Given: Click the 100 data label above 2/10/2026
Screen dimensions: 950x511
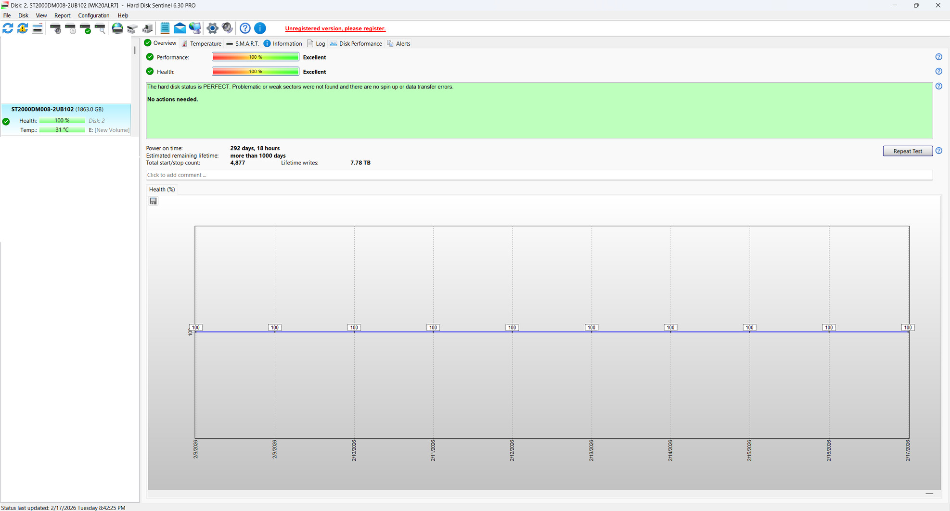Looking at the screenshot, I should [x=354, y=328].
